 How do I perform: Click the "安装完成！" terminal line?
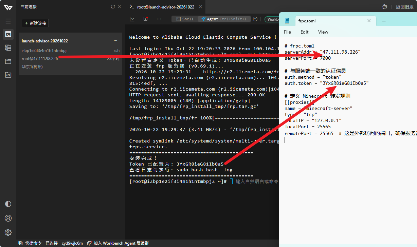pos(143,158)
